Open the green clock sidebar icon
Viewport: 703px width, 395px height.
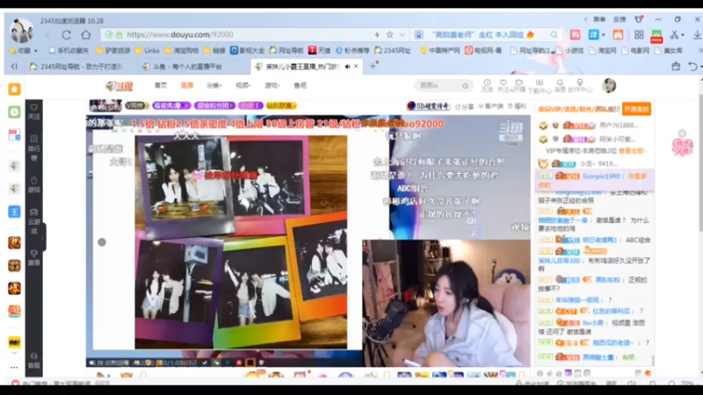pos(14,112)
